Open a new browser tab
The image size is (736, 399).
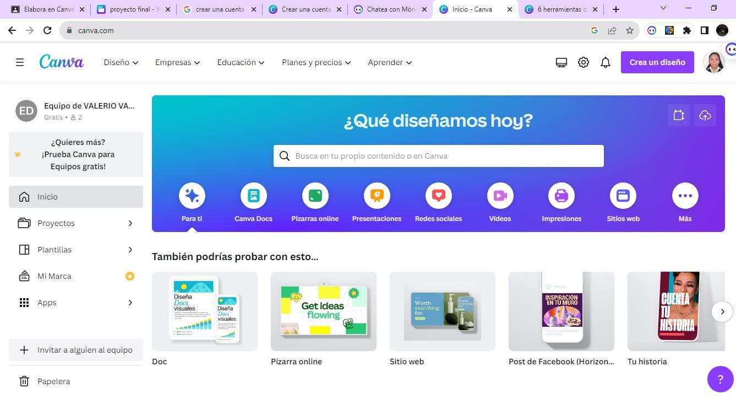(616, 9)
